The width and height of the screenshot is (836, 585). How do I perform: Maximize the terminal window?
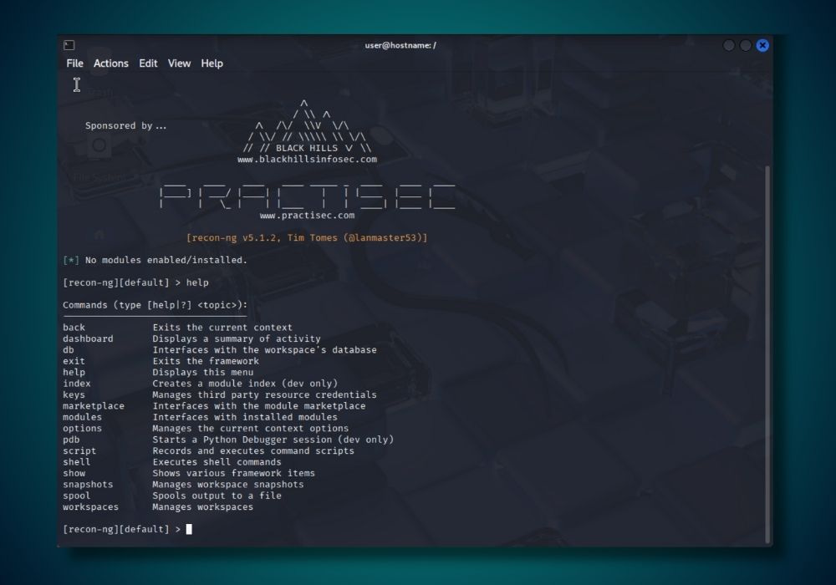point(746,45)
